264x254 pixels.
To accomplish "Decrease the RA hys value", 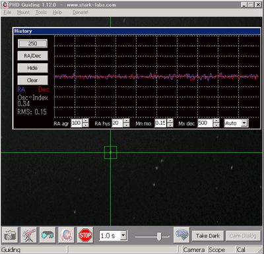I will tap(127, 125).
